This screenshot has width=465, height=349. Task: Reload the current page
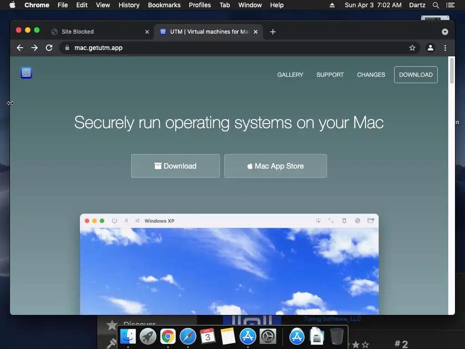tap(49, 48)
